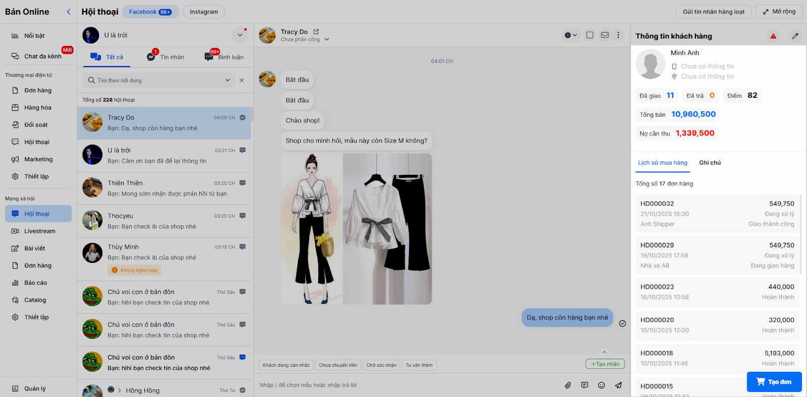Switch to the Facebook channel tab

(x=150, y=12)
